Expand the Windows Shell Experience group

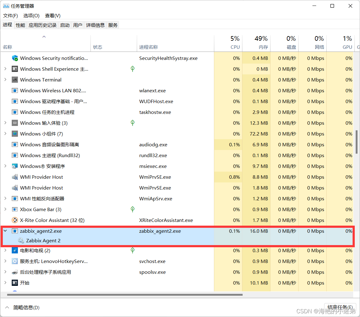tap(5, 69)
